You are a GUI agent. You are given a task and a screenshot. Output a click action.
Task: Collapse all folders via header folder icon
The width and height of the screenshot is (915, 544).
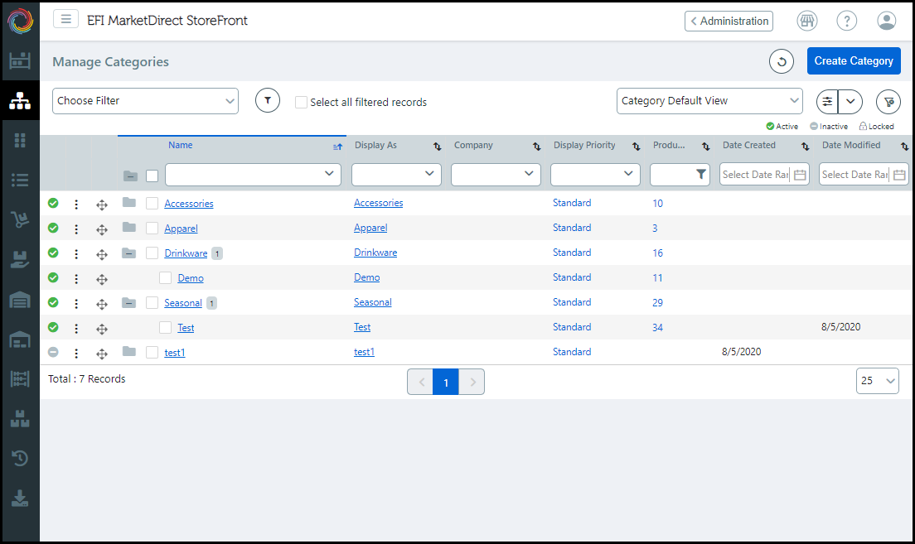pos(130,176)
